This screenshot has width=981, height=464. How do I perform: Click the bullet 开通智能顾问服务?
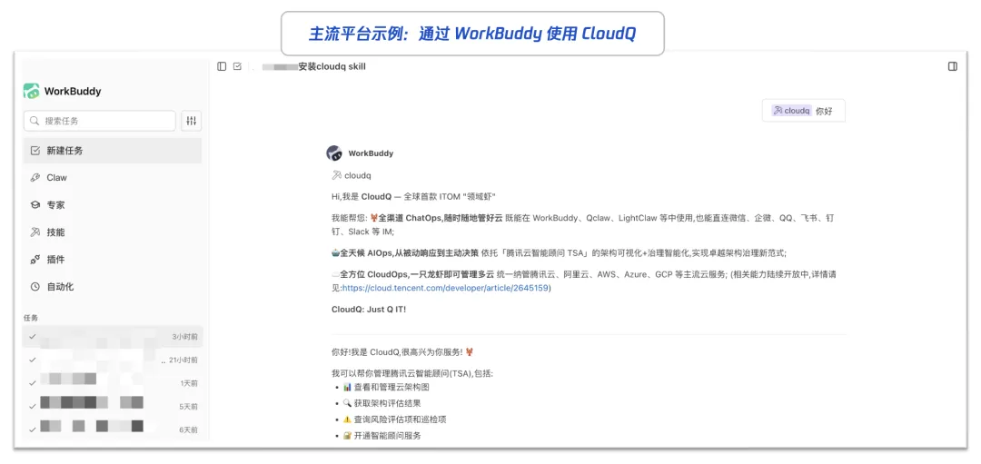pos(381,435)
